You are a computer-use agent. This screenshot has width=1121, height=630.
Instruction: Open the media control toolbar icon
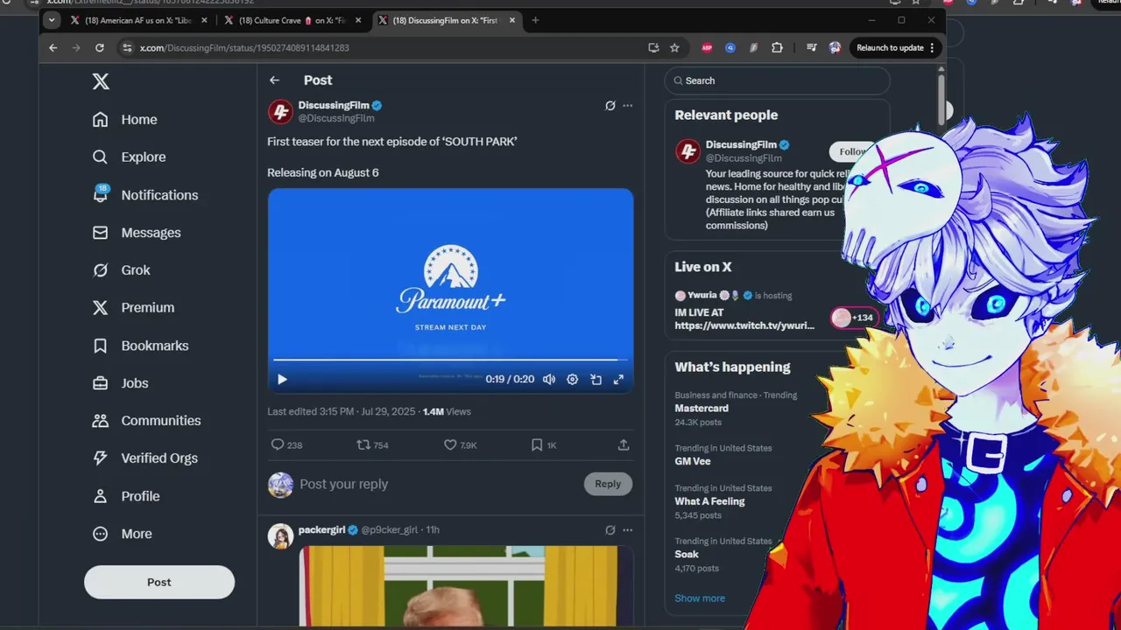coord(811,48)
